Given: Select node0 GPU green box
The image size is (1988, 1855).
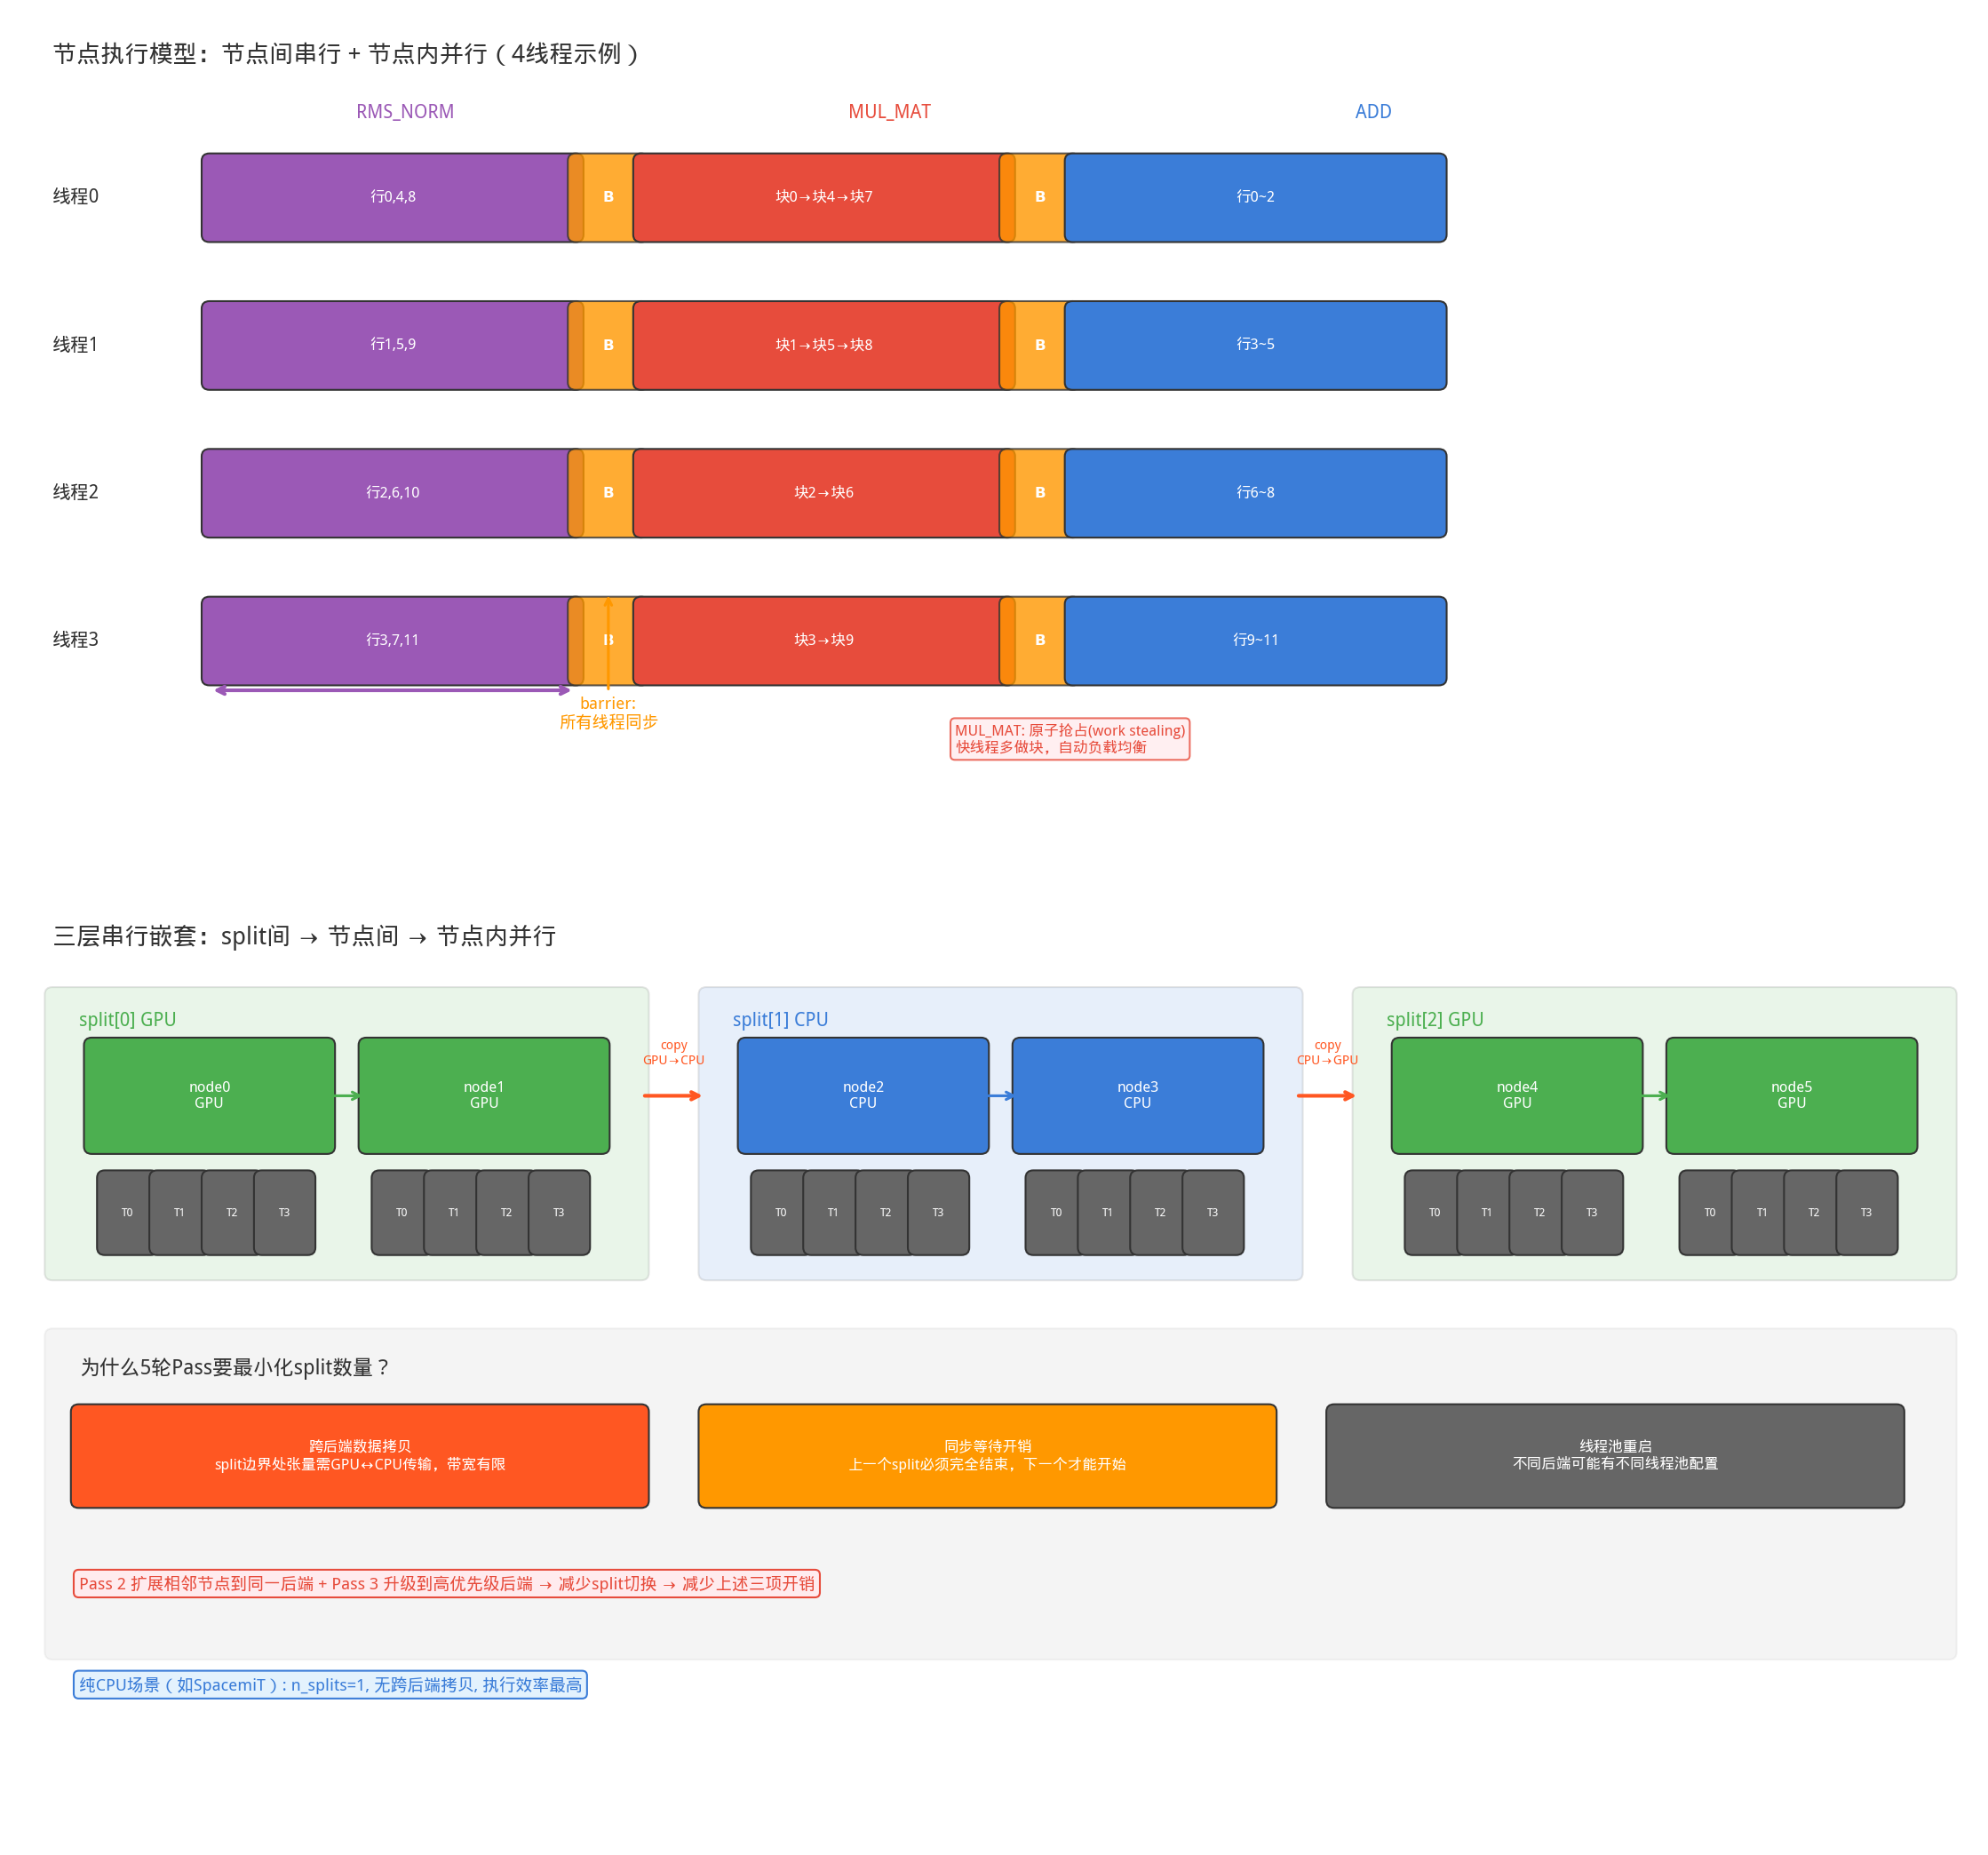Looking at the screenshot, I should [209, 1095].
